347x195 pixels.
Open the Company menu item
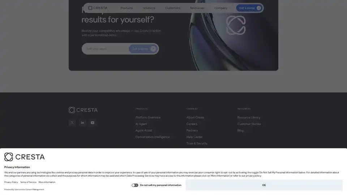point(221,8)
